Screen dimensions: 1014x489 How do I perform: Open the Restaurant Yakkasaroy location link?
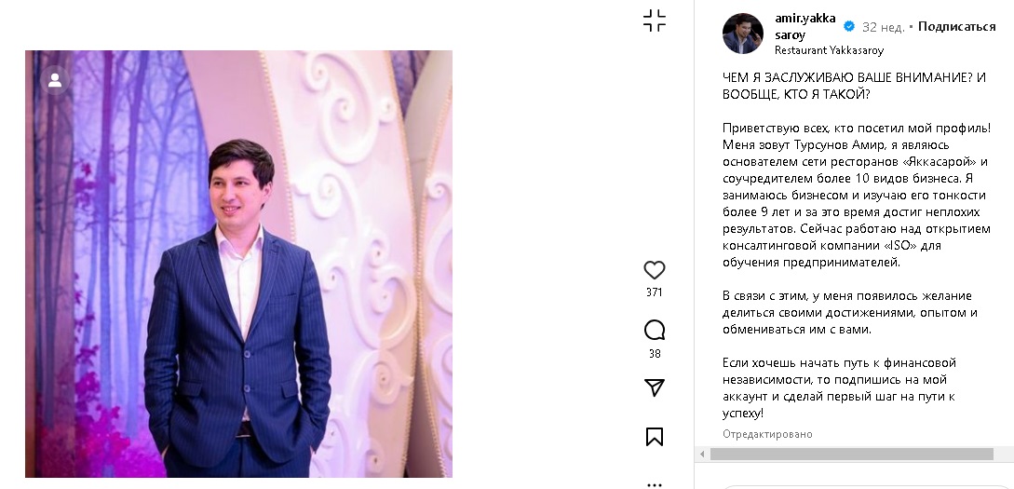tap(829, 50)
